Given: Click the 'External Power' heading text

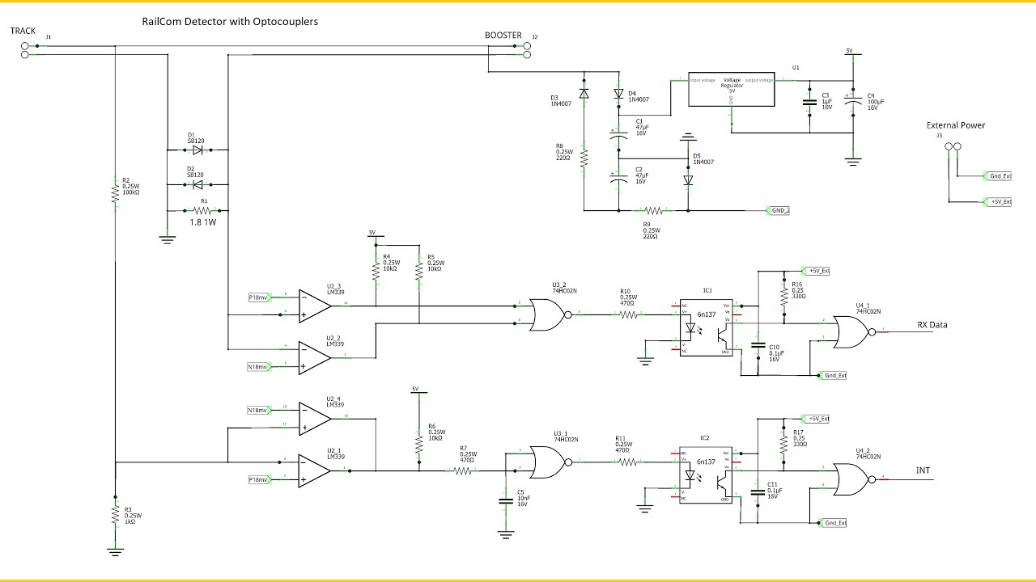Looking at the screenshot, I should (x=956, y=125).
